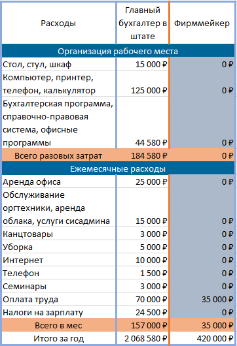Viewport: 237px width, 346px height.
Task: Click the '3 000 ₽' value for Канцтовары
Action: point(143,234)
